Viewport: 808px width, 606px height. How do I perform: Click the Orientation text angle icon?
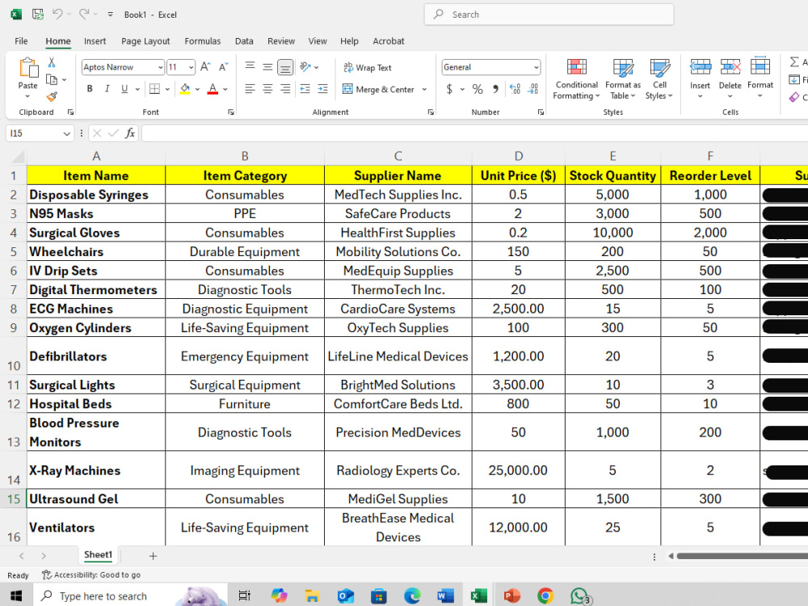tap(305, 67)
